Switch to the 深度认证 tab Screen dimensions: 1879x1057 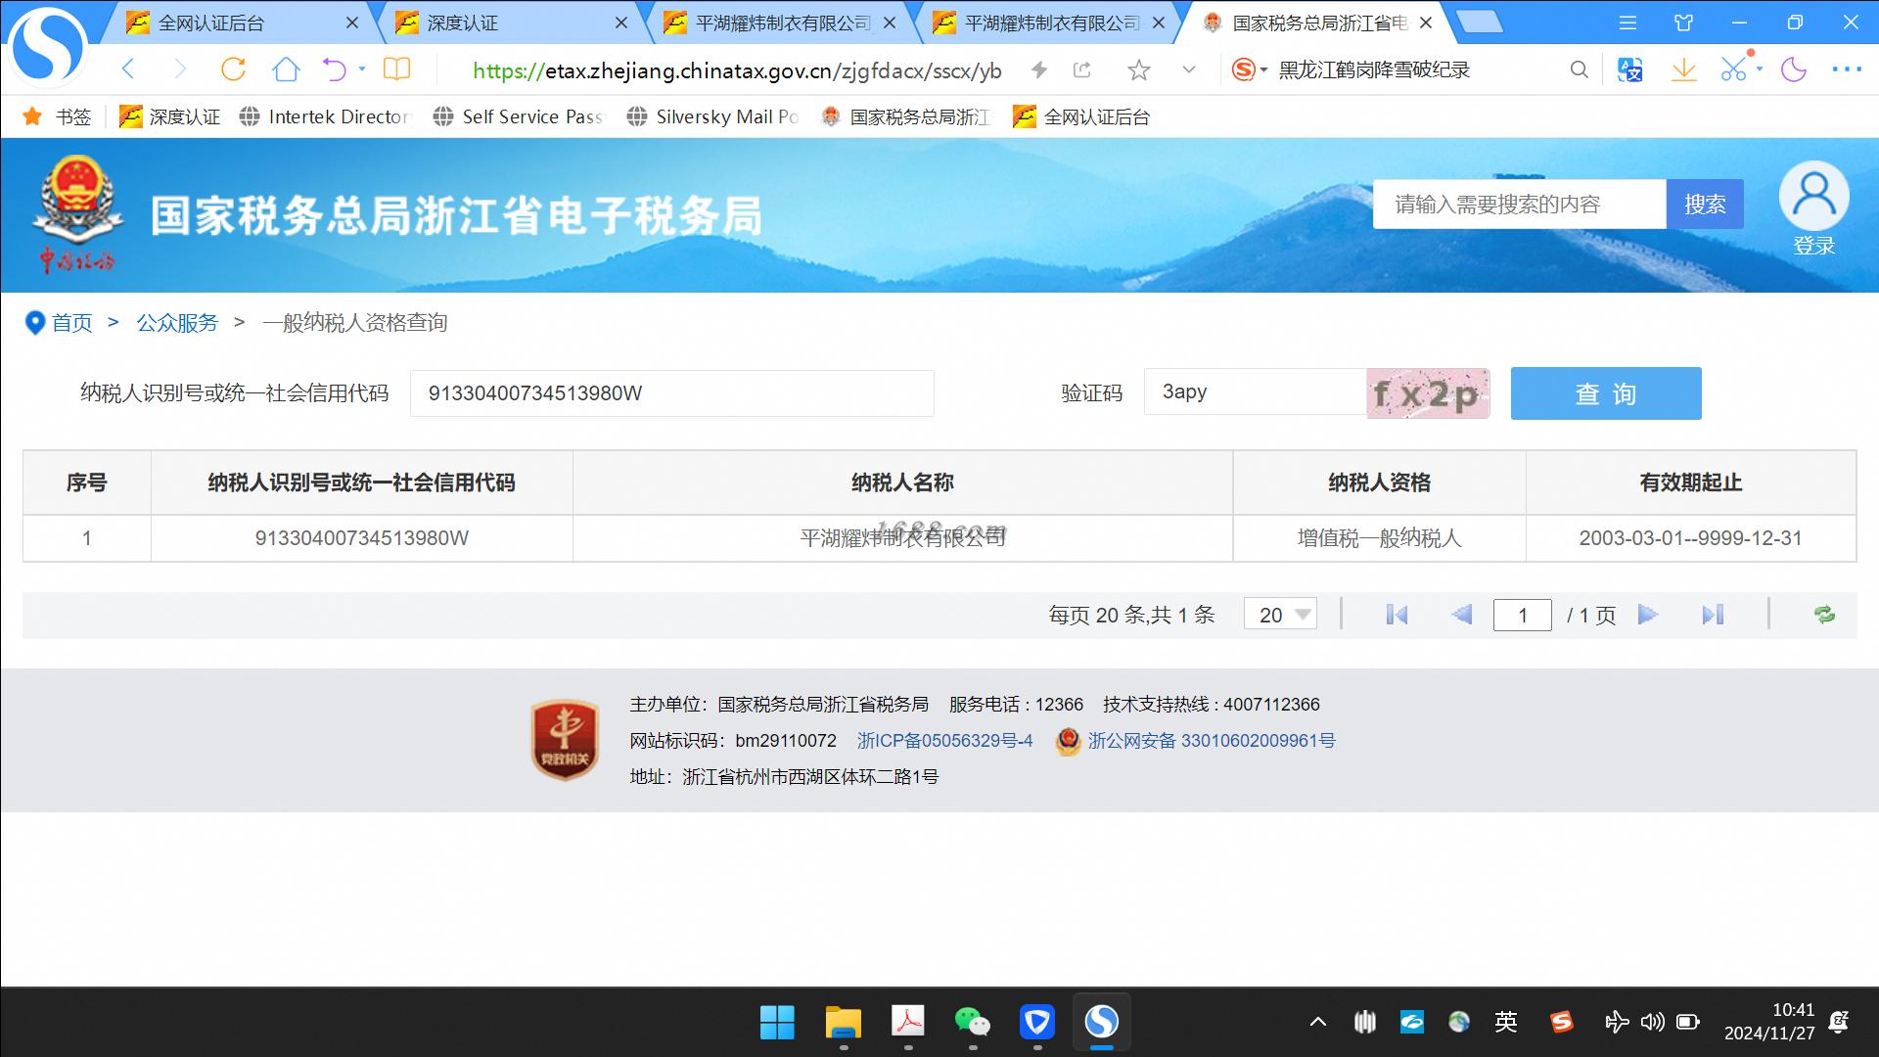462,23
